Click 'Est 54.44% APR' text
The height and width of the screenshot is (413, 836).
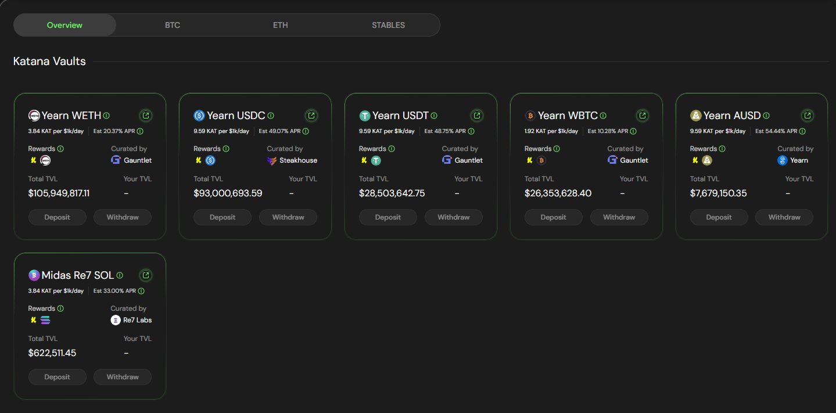pyautogui.click(x=776, y=131)
